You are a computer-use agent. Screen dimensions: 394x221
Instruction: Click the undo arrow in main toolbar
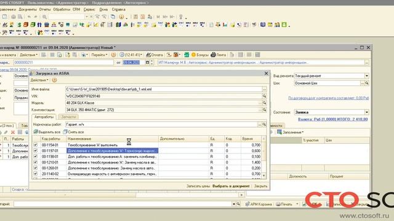pos(29,17)
